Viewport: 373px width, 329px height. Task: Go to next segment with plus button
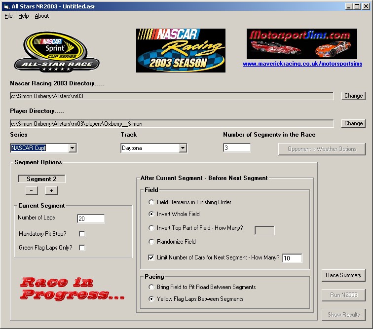(x=51, y=190)
